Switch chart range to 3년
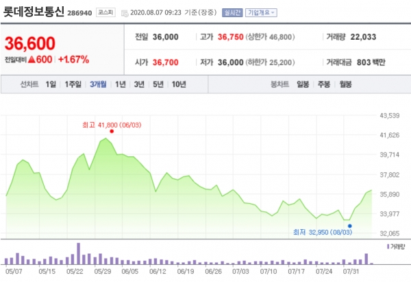Screen dimensions: 411x282 139,84
